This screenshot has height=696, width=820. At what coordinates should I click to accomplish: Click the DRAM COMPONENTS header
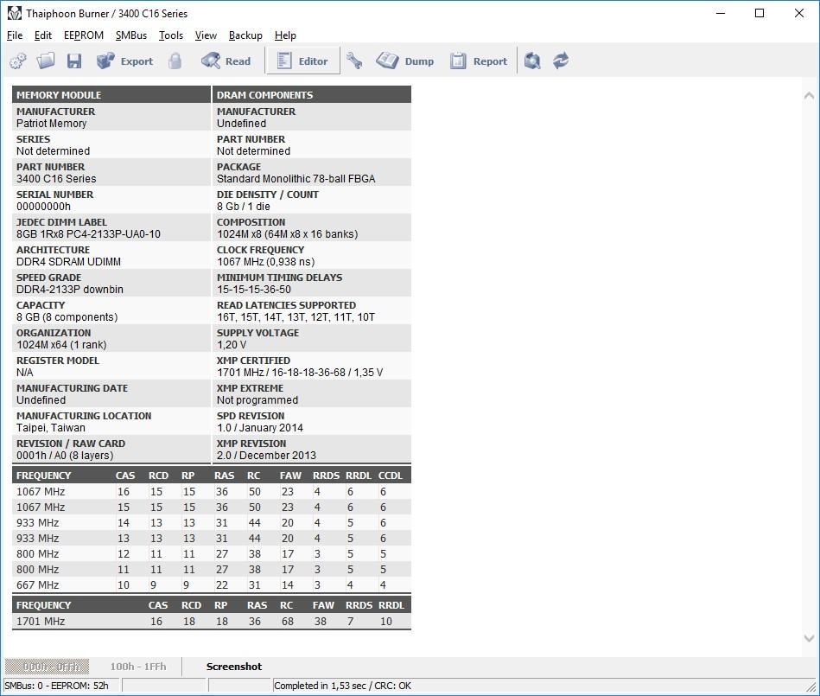312,95
